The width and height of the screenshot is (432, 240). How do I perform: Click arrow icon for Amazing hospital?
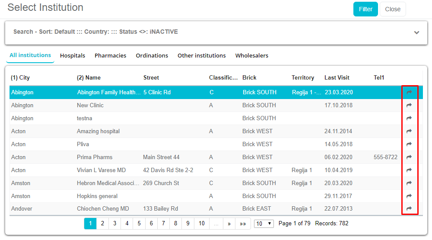(x=409, y=131)
